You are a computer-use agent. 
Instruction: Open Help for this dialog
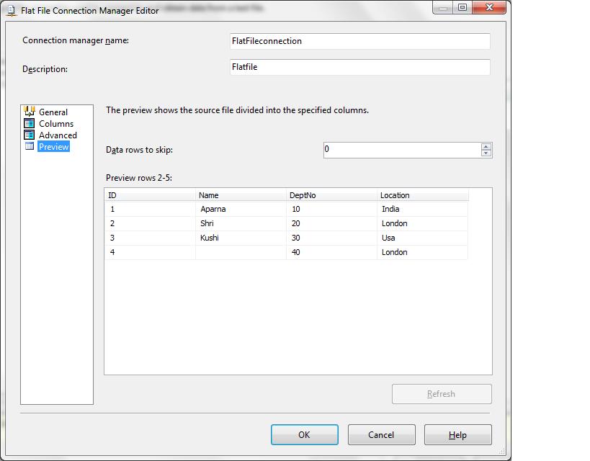pos(457,435)
